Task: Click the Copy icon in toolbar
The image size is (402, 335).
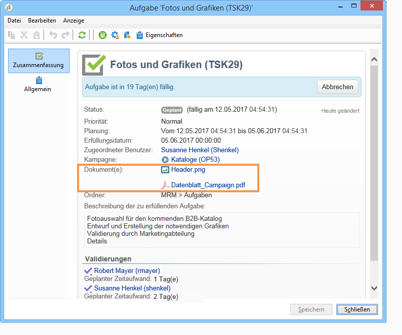Action: (x=12, y=35)
